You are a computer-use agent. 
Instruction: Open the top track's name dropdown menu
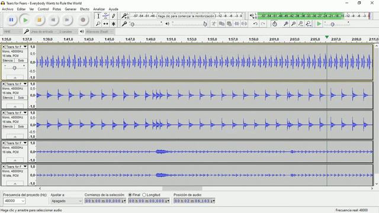point(25,47)
